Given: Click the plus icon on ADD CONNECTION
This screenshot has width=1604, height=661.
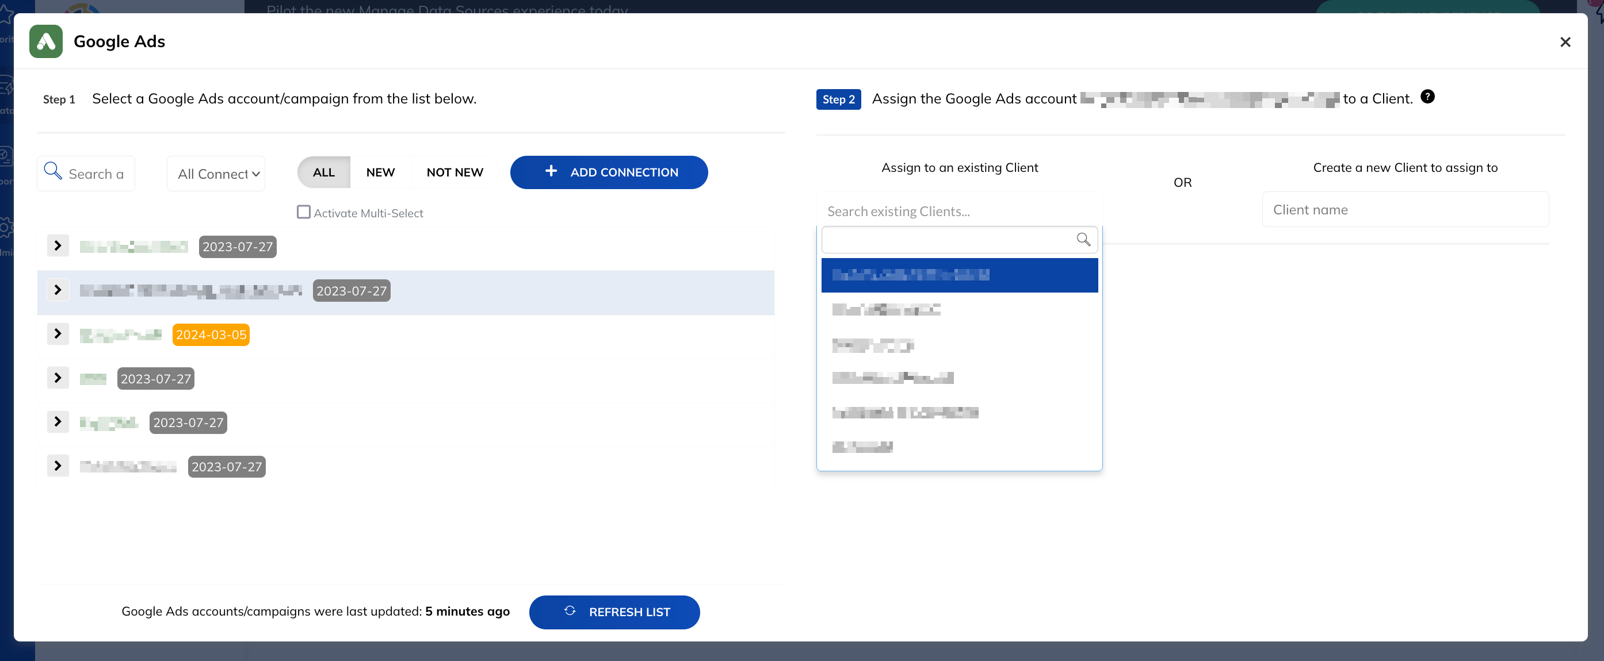Looking at the screenshot, I should [551, 172].
